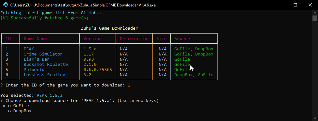Image resolution: width=318 pixels, height=121 pixels.
Task: Click 'GoFile' source in Palworld row
Action: click(x=182, y=70)
